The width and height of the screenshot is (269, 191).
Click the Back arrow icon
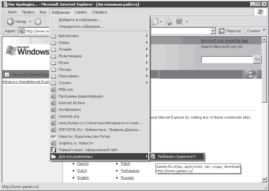click(10, 21)
